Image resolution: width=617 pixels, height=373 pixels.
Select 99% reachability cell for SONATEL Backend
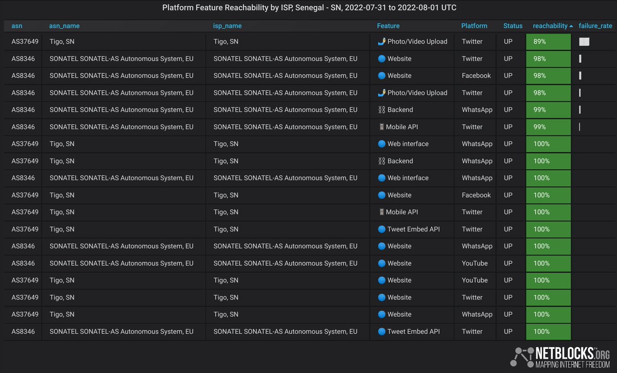tap(549, 110)
